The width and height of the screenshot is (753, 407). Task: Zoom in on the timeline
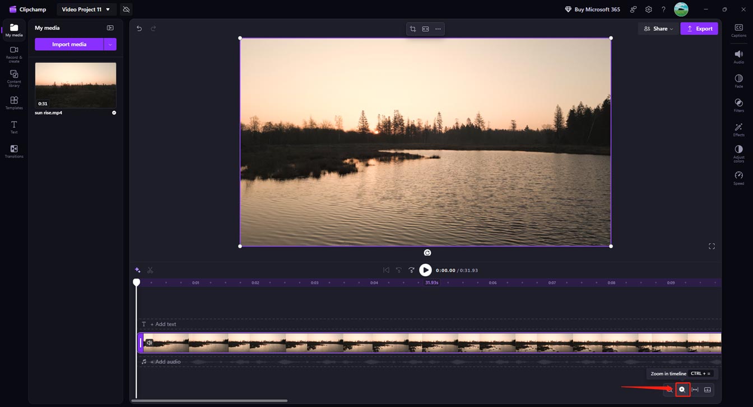point(682,390)
